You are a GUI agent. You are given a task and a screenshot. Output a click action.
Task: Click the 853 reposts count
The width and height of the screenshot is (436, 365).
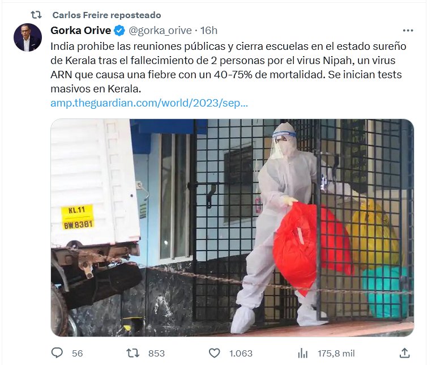click(156, 353)
